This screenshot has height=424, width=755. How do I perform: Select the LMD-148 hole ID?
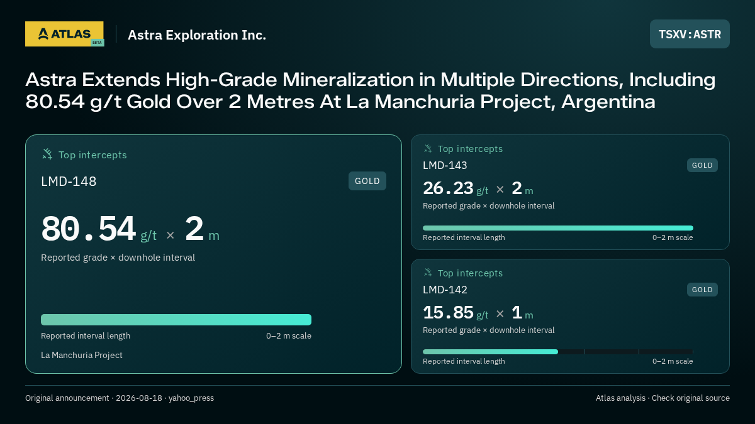tap(69, 182)
